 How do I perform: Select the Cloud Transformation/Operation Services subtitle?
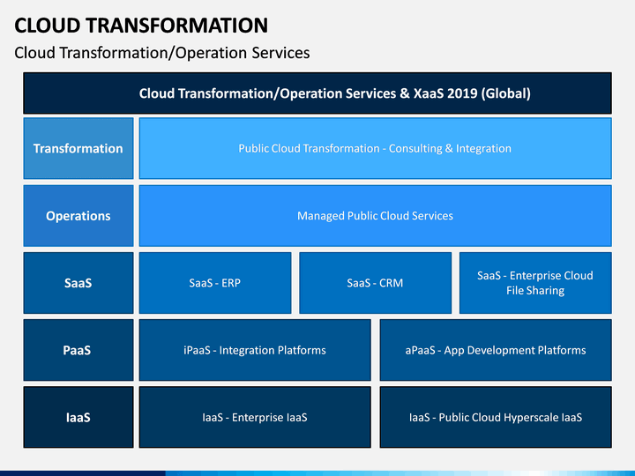(162, 53)
